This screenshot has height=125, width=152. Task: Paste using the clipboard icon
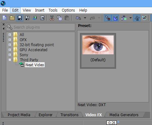(x=67, y=18)
